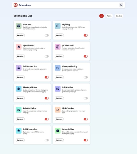
Task: Click the DOM Snapshot extension icon
Action: (19, 131)
